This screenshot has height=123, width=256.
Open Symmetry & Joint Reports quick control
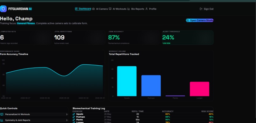click(34, 120)
